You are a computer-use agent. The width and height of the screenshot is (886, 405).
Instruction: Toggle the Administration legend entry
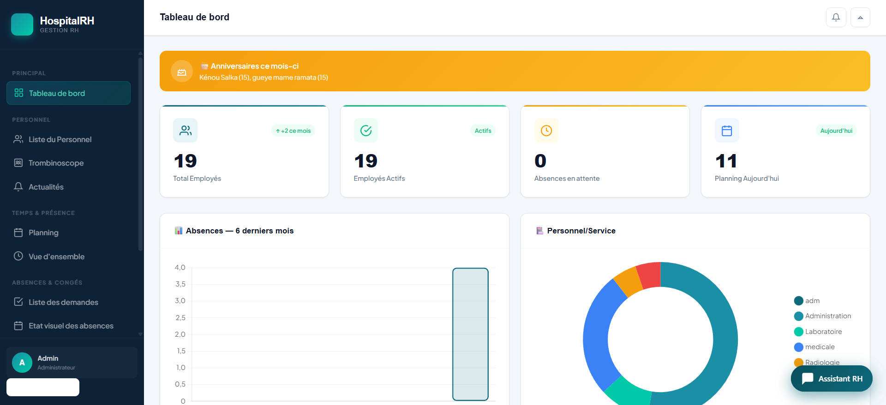tap(823, 316)
